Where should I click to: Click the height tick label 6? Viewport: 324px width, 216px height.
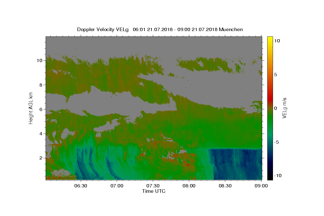tap(41, 109)
